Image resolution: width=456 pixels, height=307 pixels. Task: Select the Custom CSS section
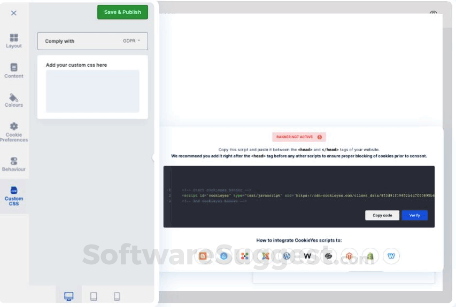tap(14, 196)
